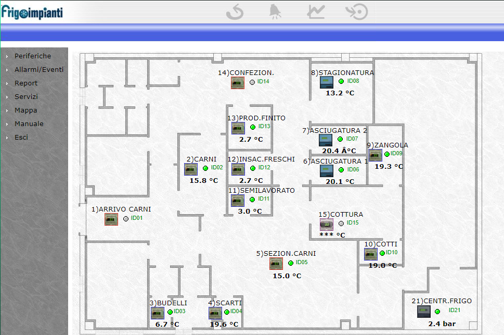The image size is (504, 335).
Task: Click the Frigoimpianti logo
Action: 32,11
